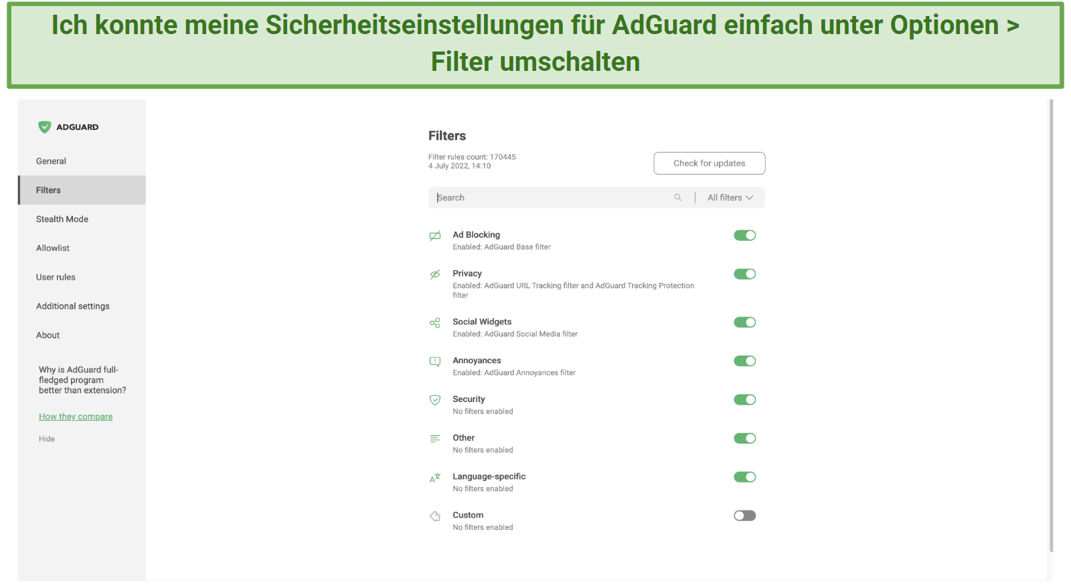Open the How they compare link
This screenshot has height=586, width=1071.
(x=76, y=417)
